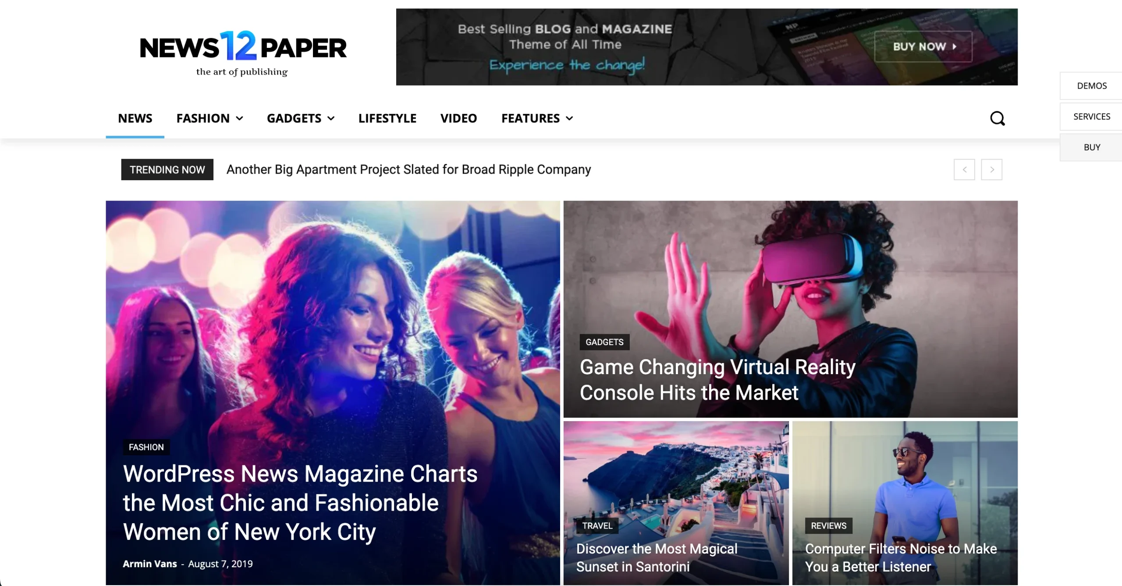1122x586 pixels.
Task: Click the Fashion category tag
Action: [146, 447]
